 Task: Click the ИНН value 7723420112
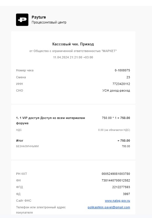(x=121, y=84)
